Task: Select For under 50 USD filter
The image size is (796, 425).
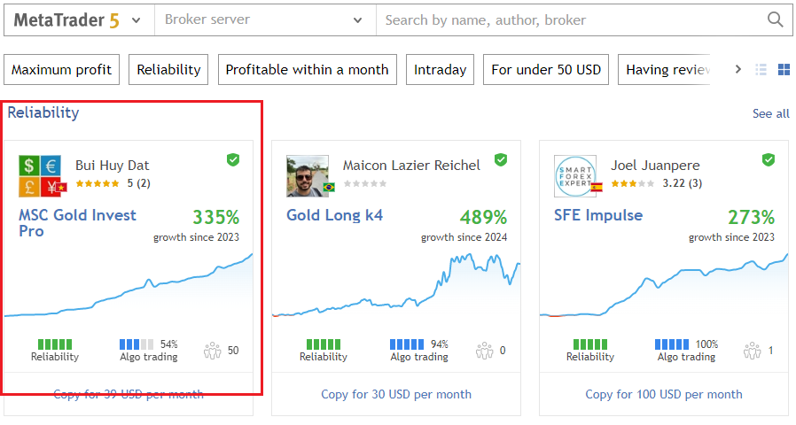Action: click(x=546, y=69)
